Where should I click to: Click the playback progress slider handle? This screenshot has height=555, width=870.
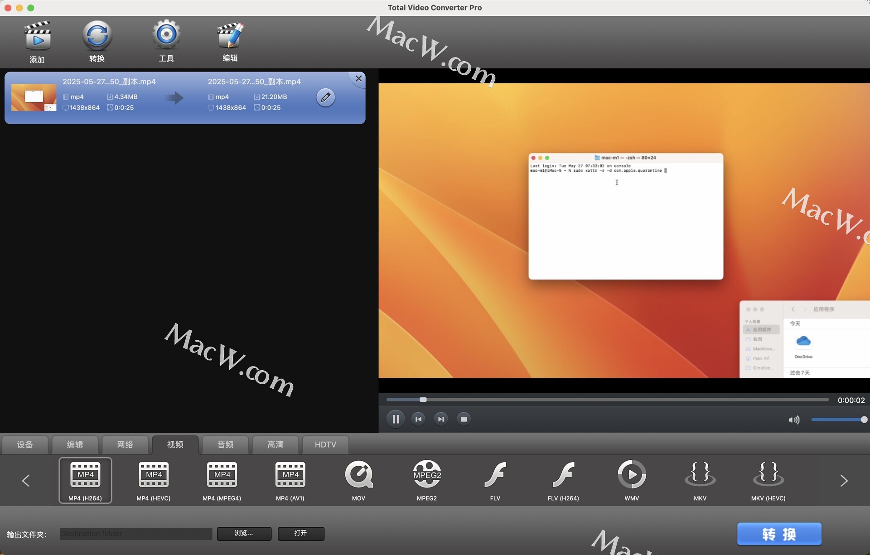click(423, 400)
